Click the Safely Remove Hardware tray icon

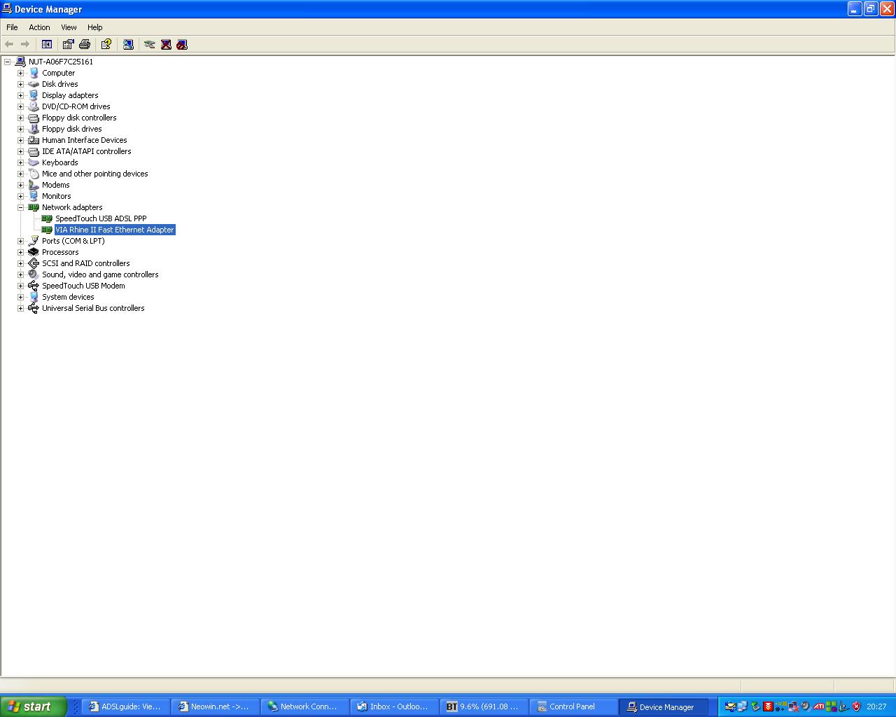(x=755, y=706)
